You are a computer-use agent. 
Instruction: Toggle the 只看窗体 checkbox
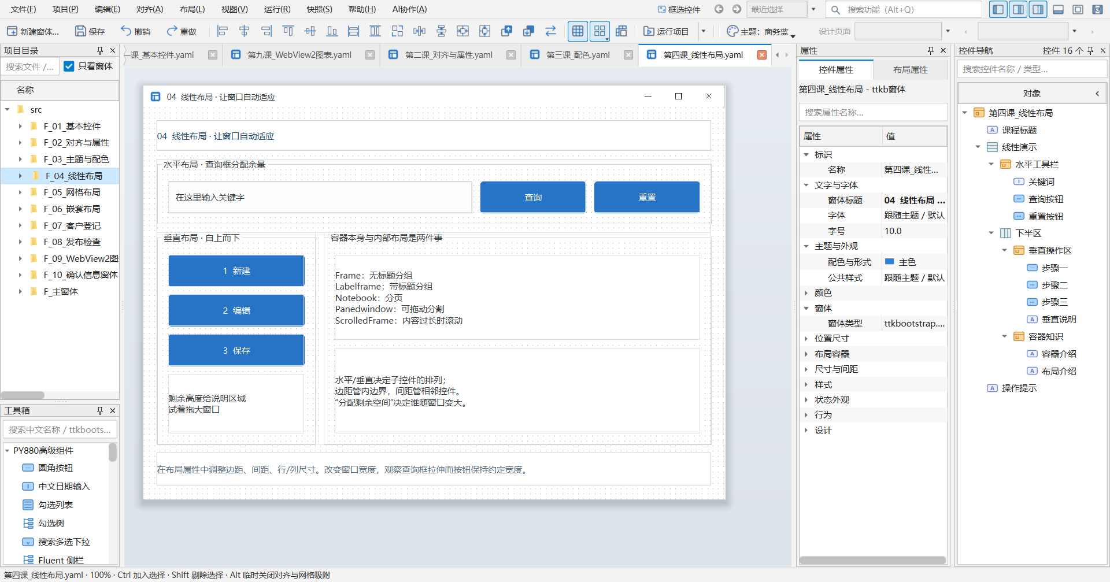coord(69,66)
